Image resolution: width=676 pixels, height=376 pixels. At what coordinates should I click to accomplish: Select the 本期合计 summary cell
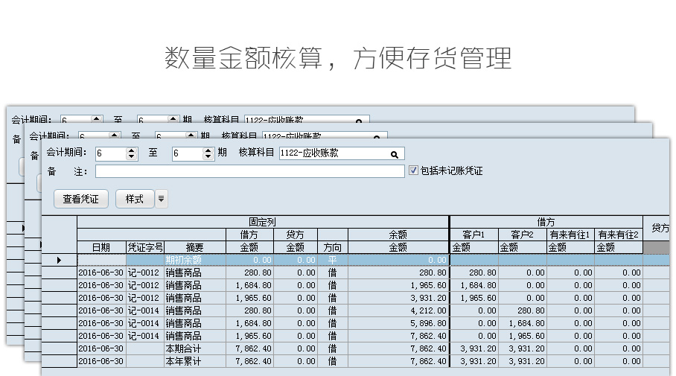click(195, 348)
